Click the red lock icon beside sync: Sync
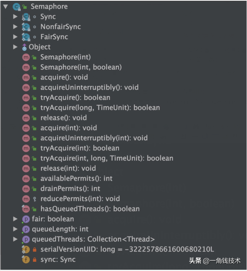 coord(35,260)
